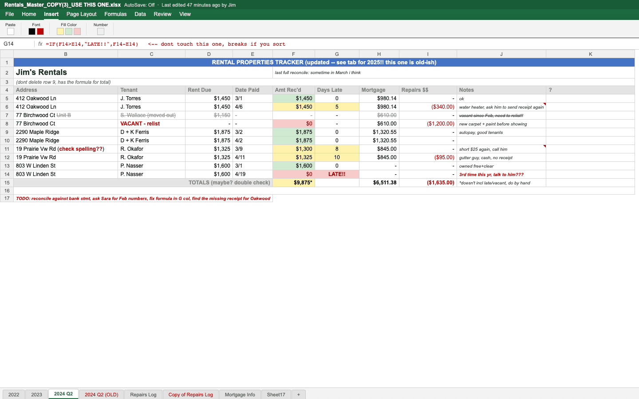Click the TODO reconcile note in row 17
The image size is (639, 399).
coord(143,199)
